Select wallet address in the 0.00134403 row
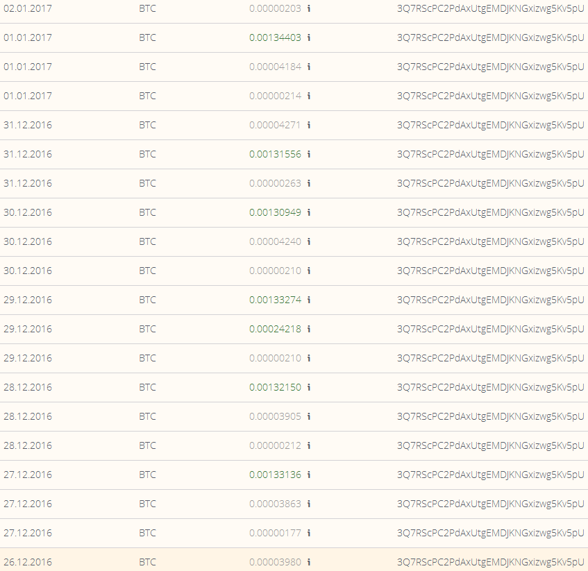 click(491, 38)
